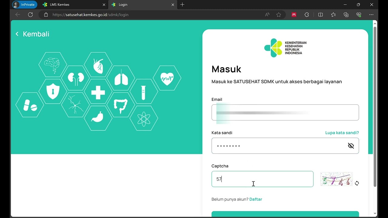This screenshot has width=388, height=218.
Task: Click the Masuk heading text
Action: pyautogui.click(x=226, y=69)
